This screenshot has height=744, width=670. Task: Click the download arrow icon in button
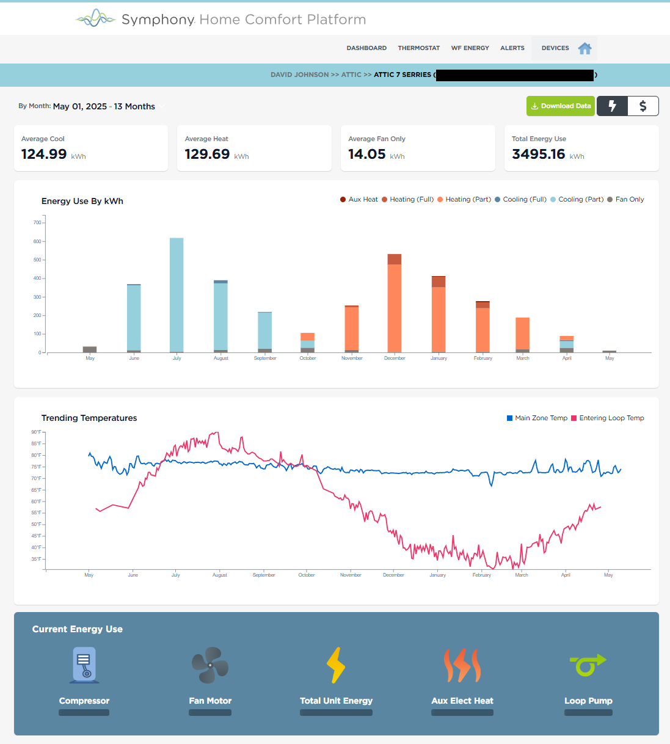coord(534,106)
